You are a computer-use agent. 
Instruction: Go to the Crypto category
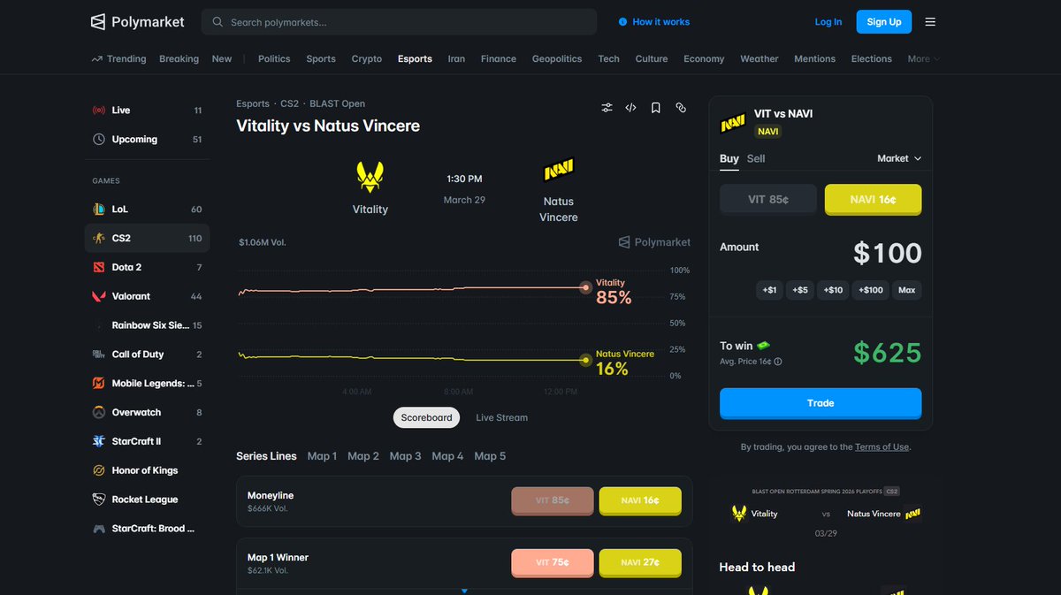367,59
